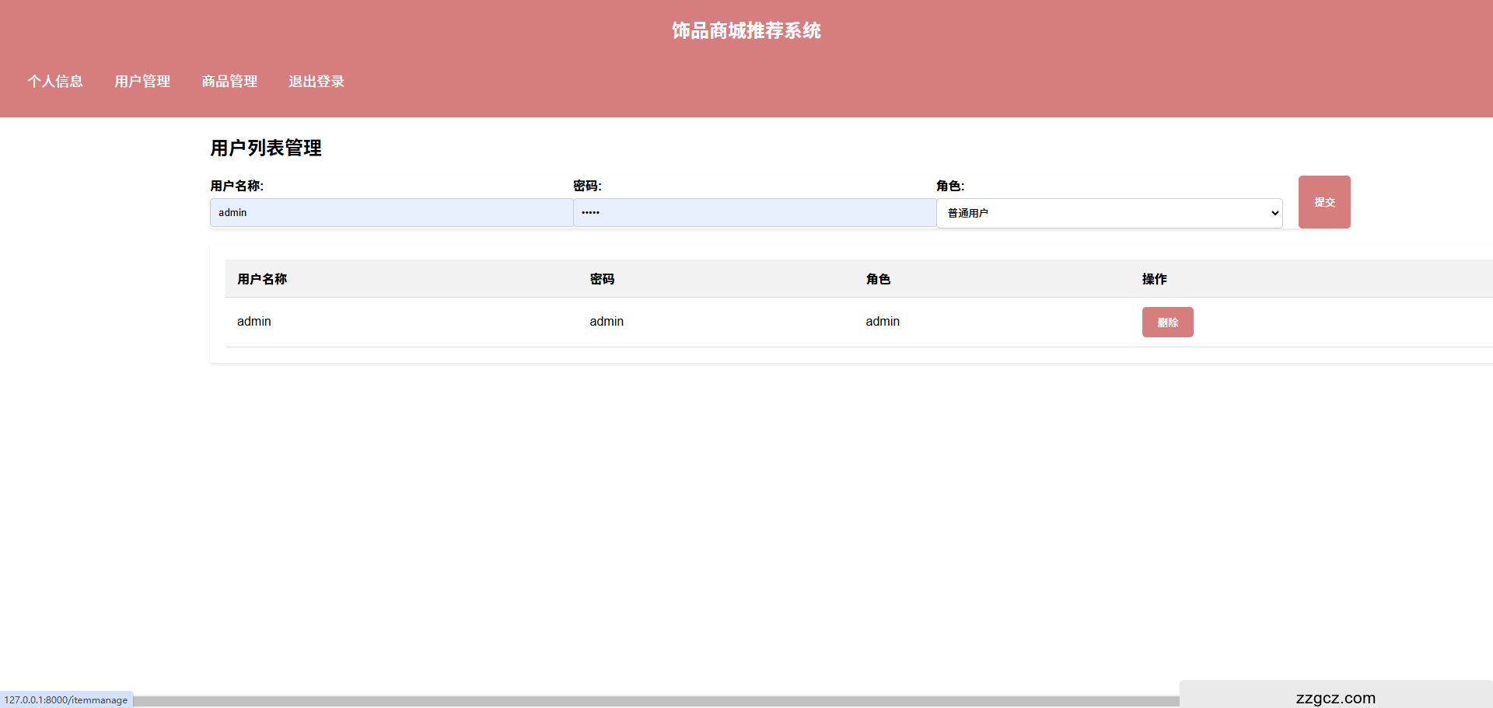
Task: Switch to the 用户管理 section
Action: [x=142, y=82]
